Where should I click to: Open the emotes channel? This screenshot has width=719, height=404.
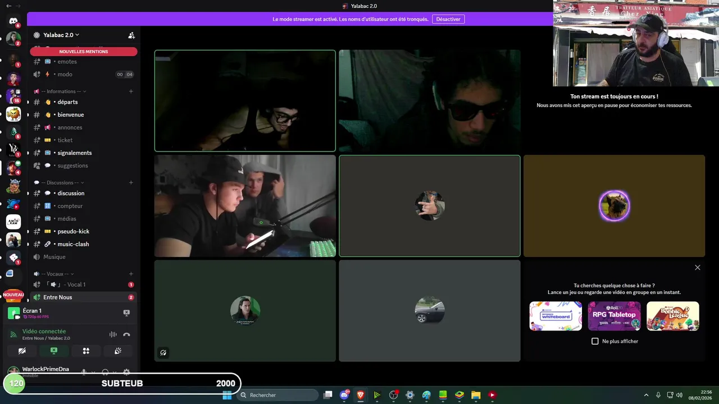pyautogui.click(x=84, y=62)
